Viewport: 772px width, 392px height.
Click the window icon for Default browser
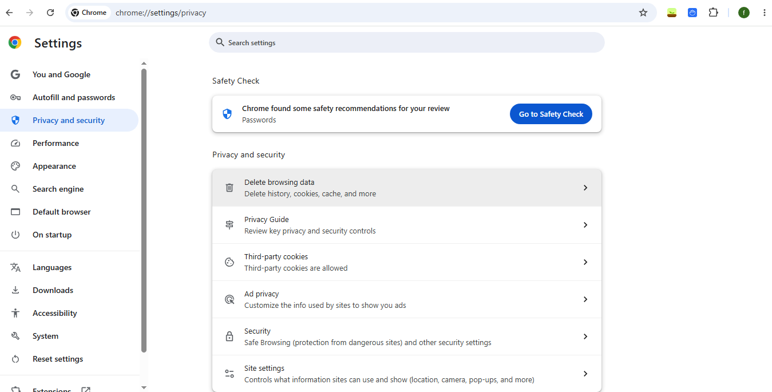pyautogui.click(x=15, y=212)
